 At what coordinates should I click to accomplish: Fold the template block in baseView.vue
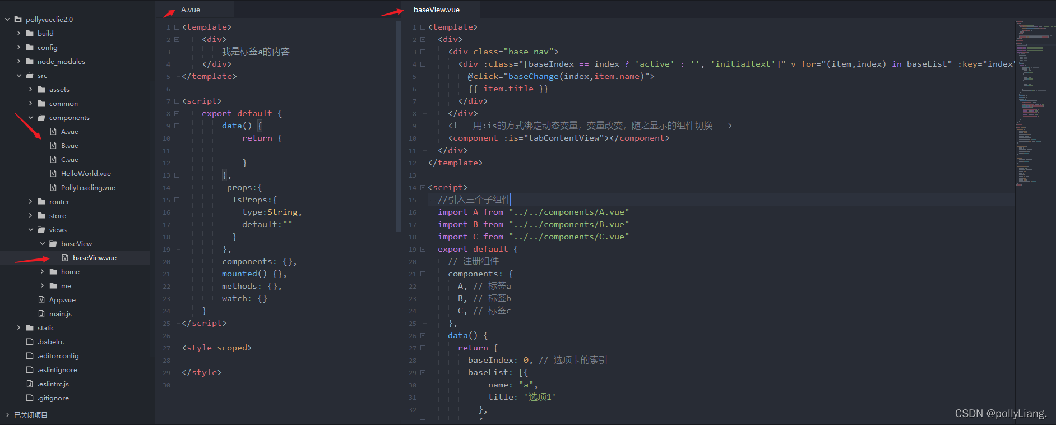coord(423,27)
